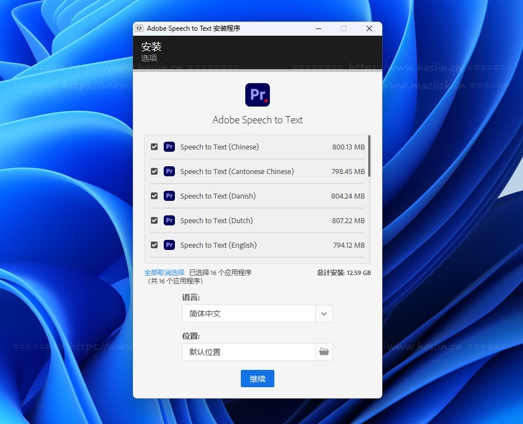Click the Adobe Speech to Text heading
The width and height of the screenshot is (523, 424).
pyautogui.click(x=258, y=120)
